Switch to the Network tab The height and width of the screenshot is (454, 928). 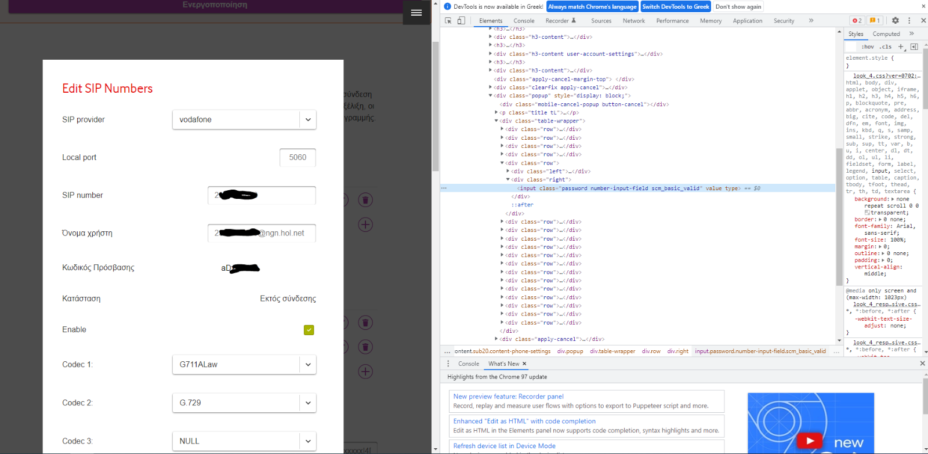(634, 21)
